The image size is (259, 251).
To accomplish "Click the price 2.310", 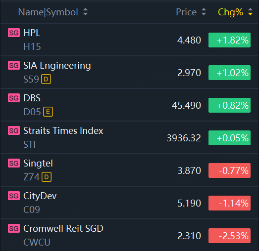I will coord(189,236).
